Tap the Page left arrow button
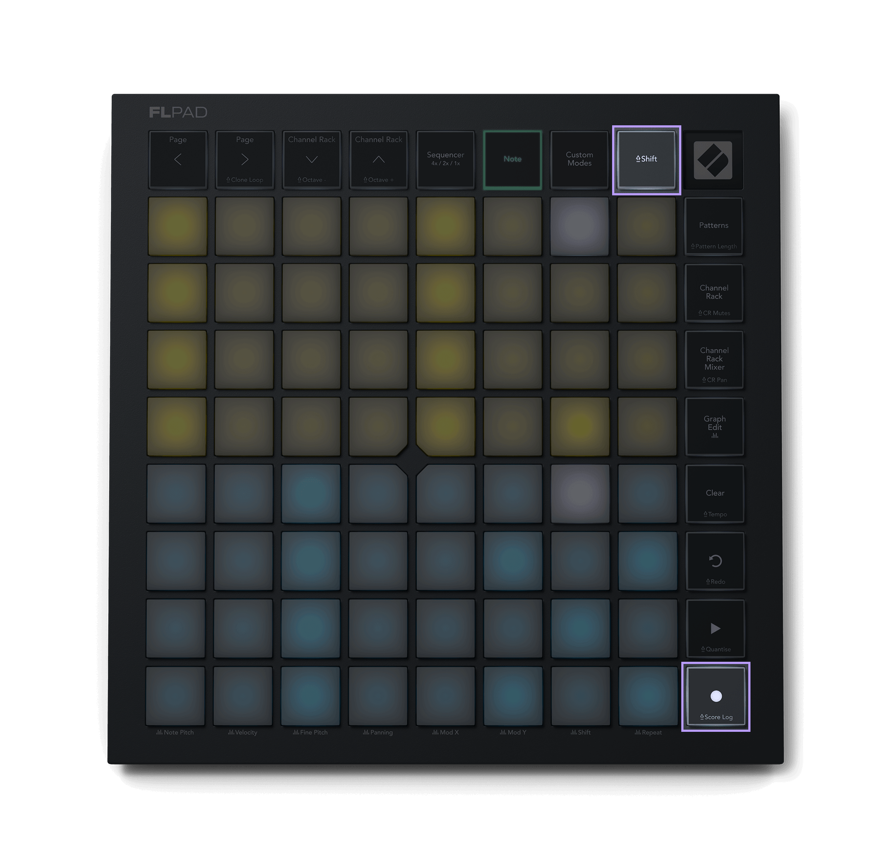Image resolution: width=891 pixels, height=858 pixels. (x=178, y=159)
